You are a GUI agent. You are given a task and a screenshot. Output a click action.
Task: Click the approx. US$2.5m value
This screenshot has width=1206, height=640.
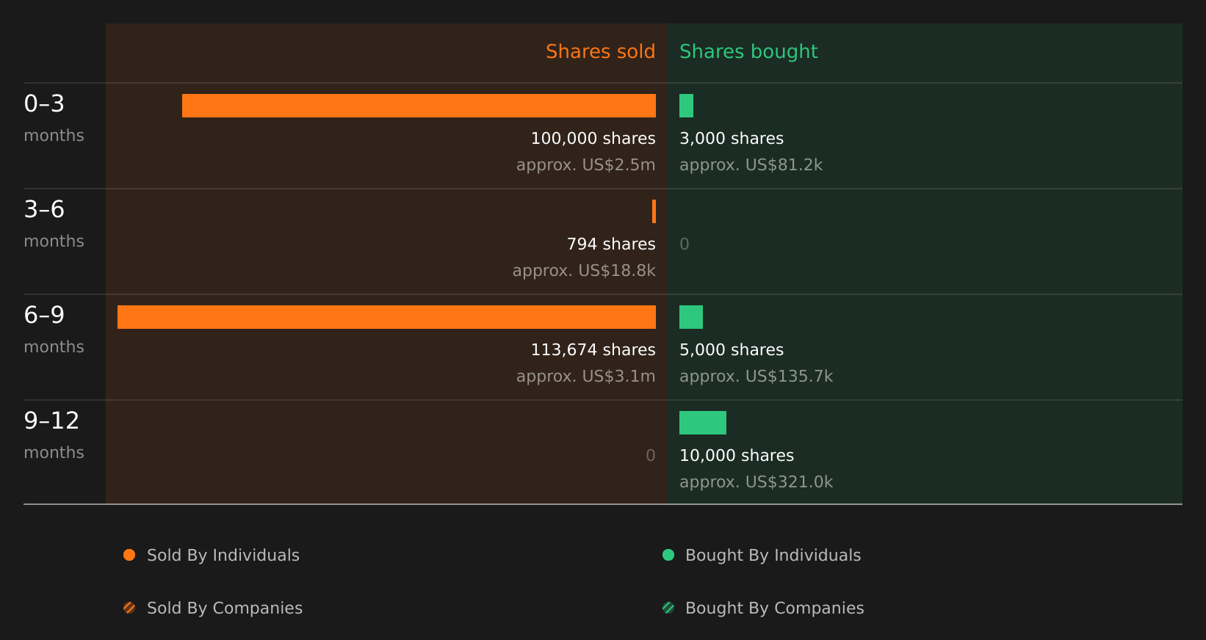pos(585,165)
